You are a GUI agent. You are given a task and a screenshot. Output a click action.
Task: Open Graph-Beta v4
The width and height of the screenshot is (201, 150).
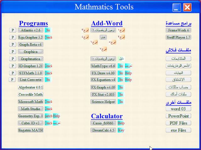tap(30, 44)
